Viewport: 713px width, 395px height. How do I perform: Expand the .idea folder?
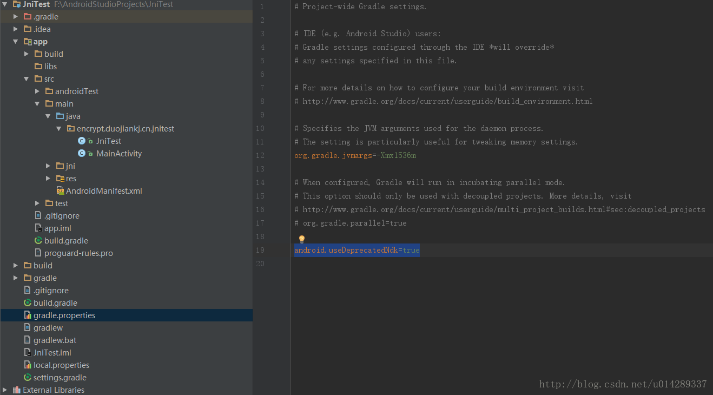point(16,29)
